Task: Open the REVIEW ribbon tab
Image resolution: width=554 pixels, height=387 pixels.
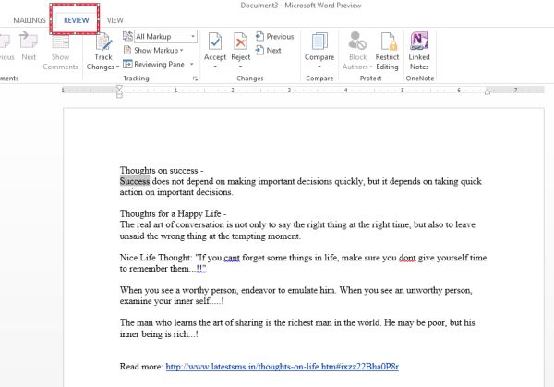Action: (76, 20)
